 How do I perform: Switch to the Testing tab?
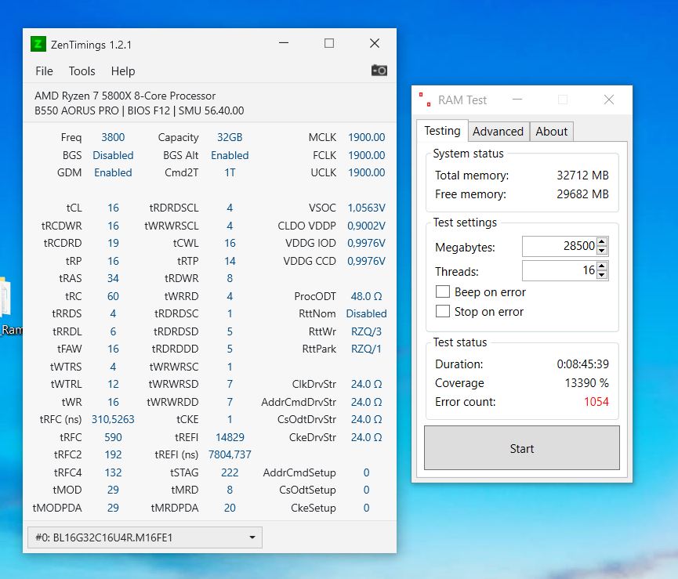pyautogui.click(x=442, y=131)
